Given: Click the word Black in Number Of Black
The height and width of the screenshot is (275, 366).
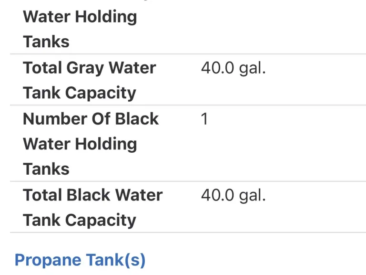Looking at the screenshot, I should pos(137,119).
